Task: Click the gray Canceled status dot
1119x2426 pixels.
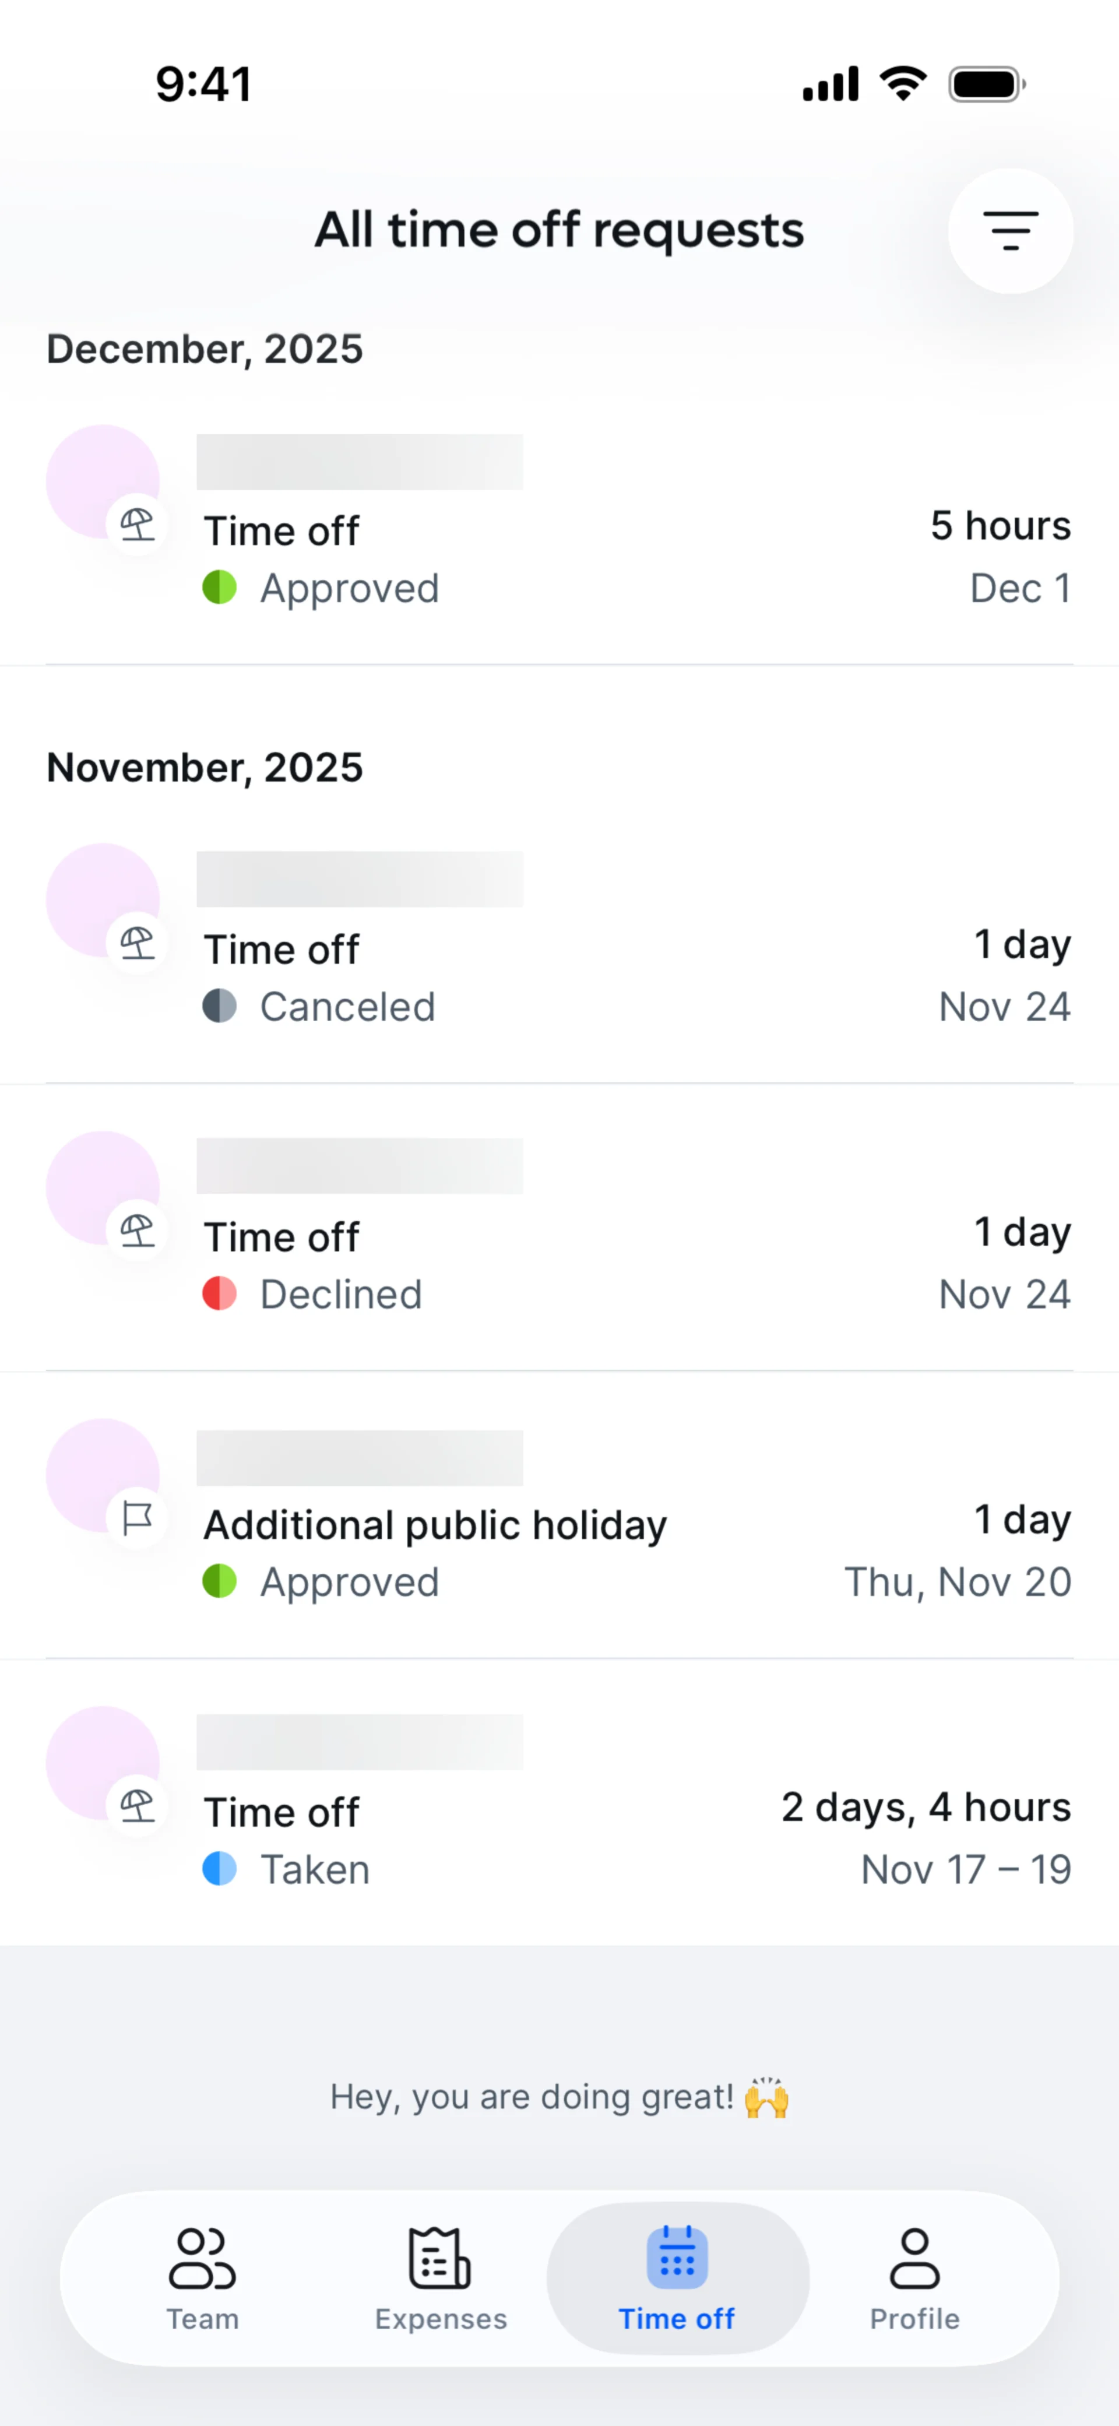Action: click(x=220, y=1006)
